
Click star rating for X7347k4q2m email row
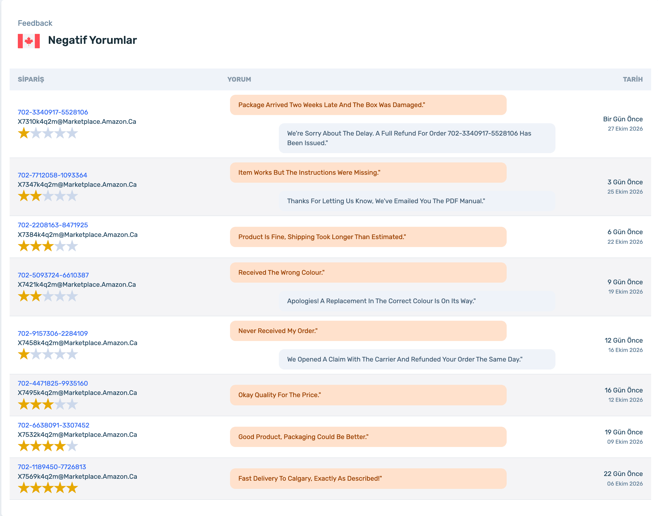pos(48,196)
